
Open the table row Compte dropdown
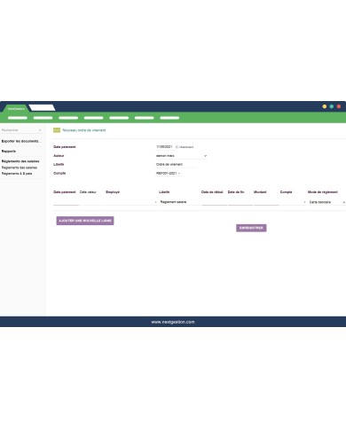(293, 202)
